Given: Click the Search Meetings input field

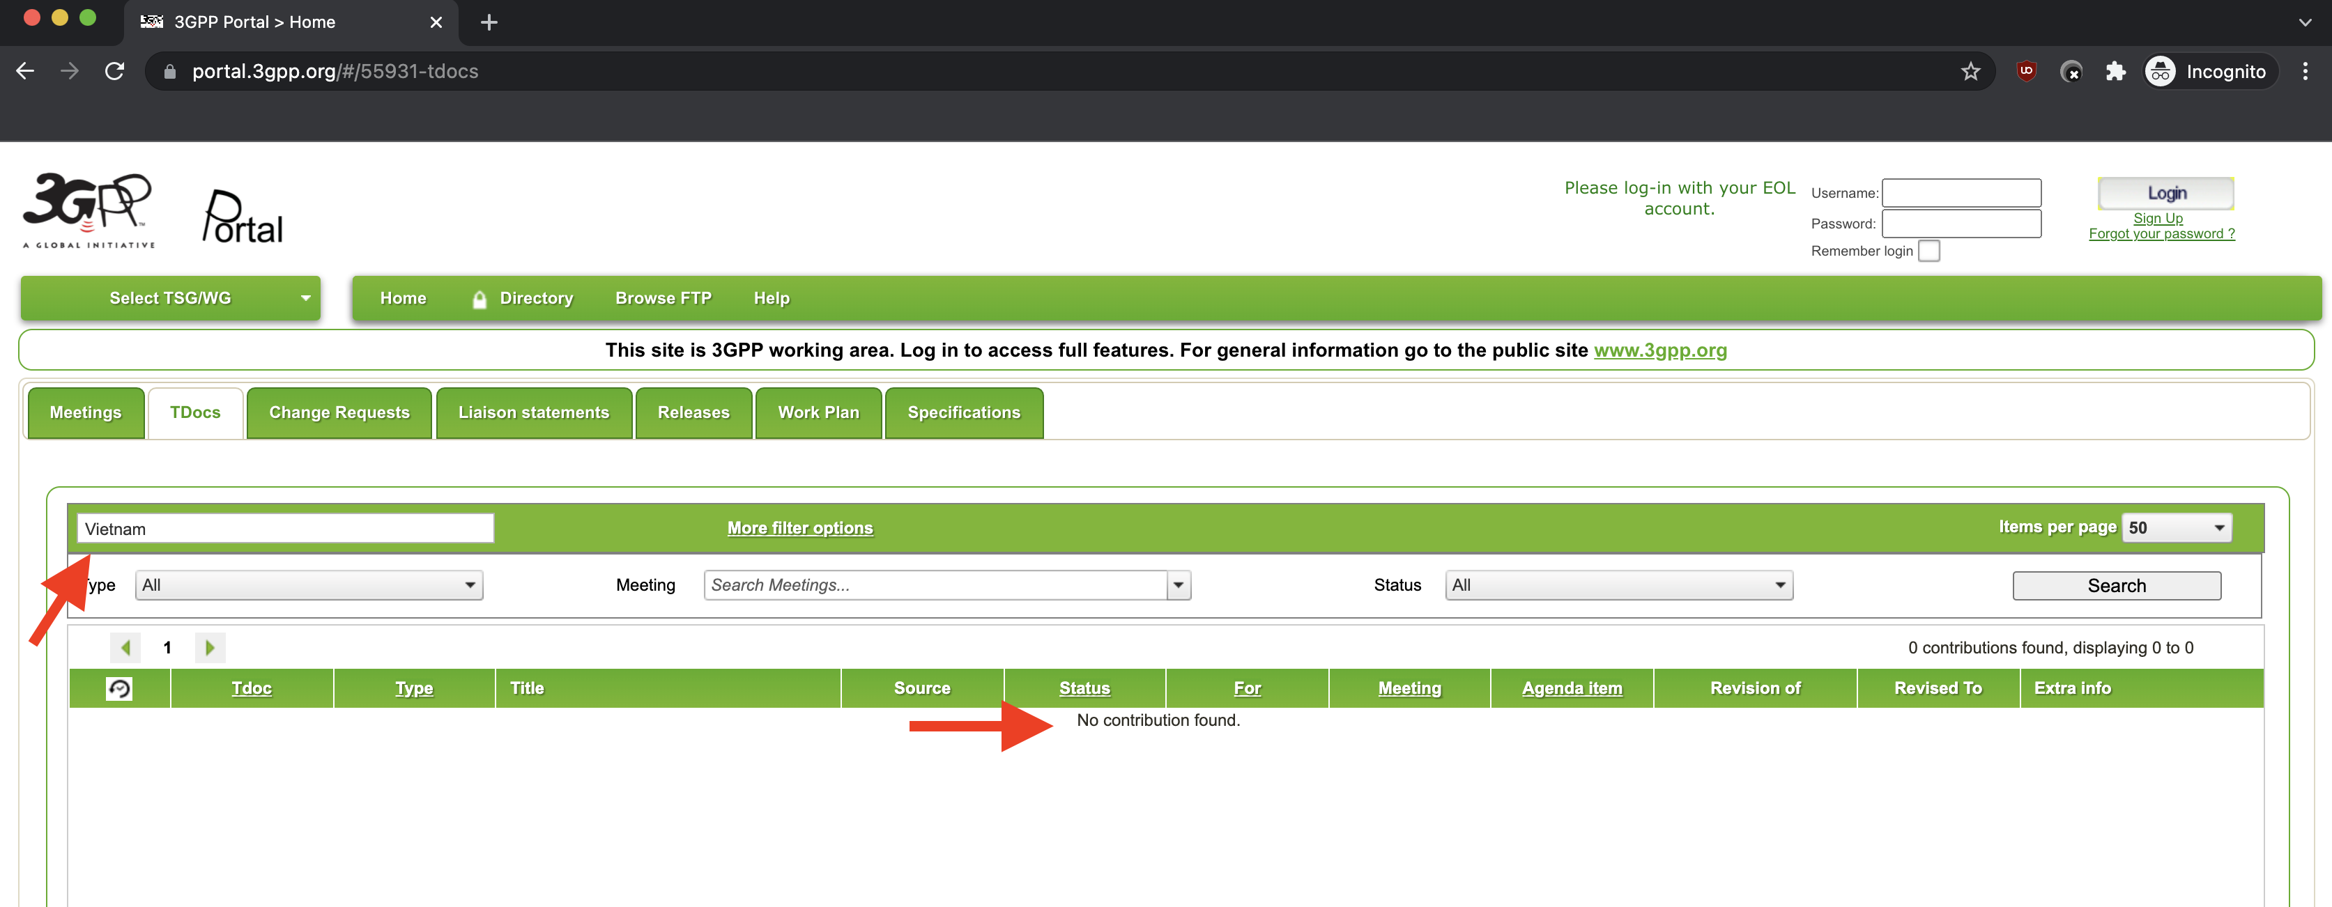Looking at the screenshot, I should click(x=936, y=584).
